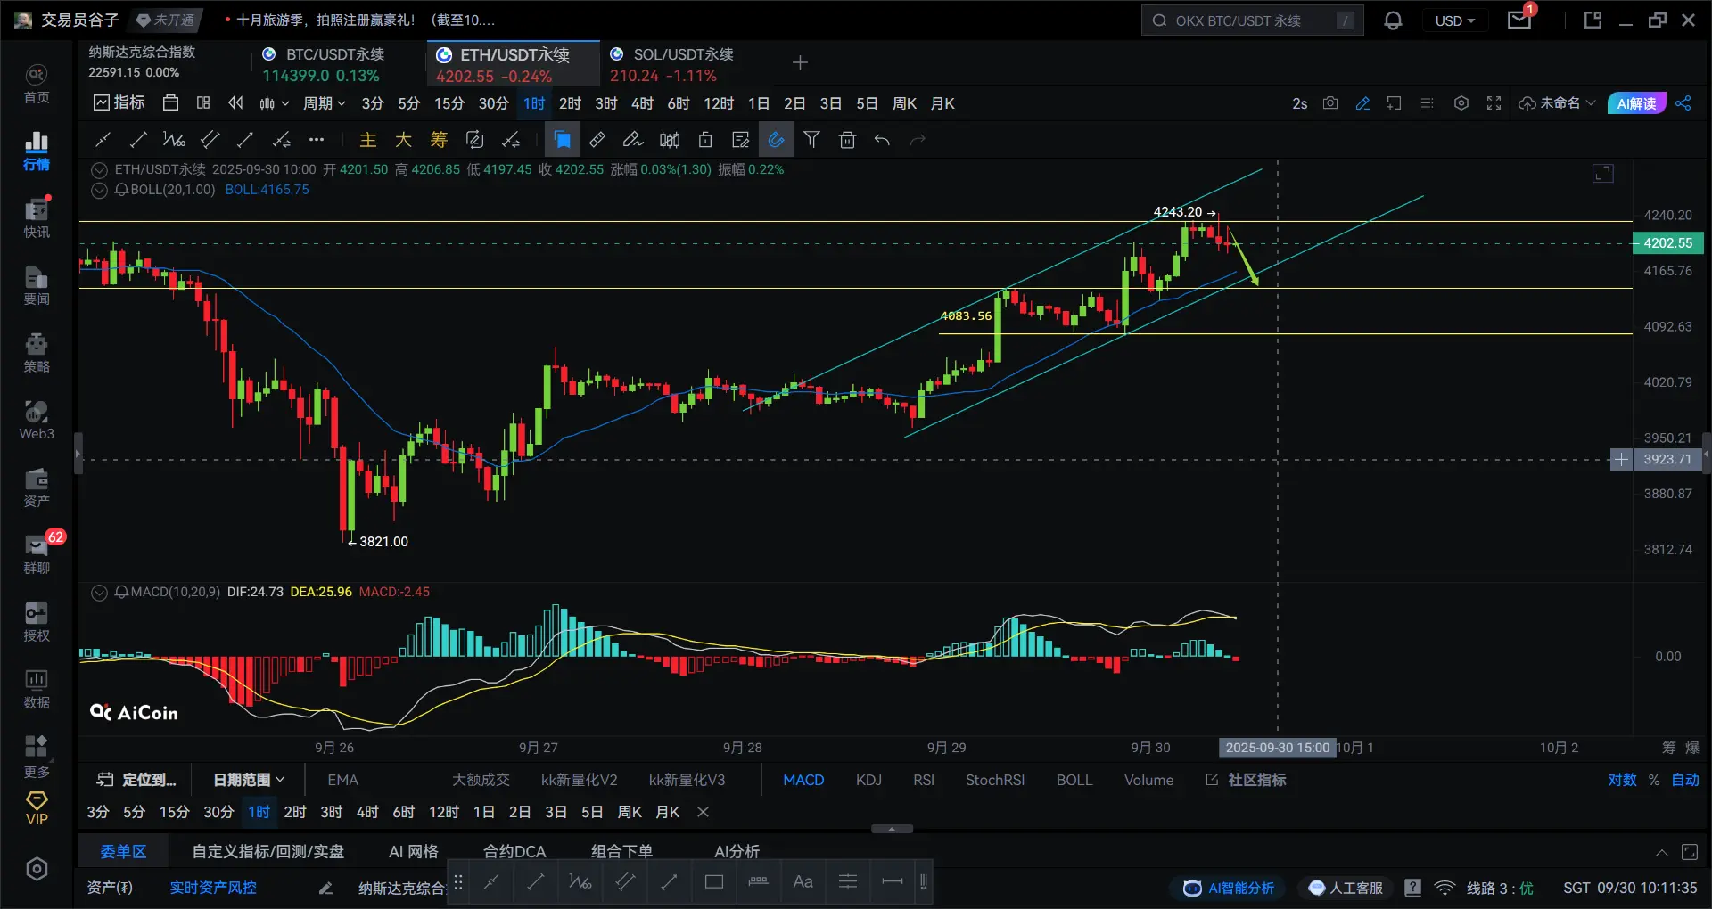Open the mail inbox icon
Viewport: 1712px width, 909px height.
(1519, 20)
